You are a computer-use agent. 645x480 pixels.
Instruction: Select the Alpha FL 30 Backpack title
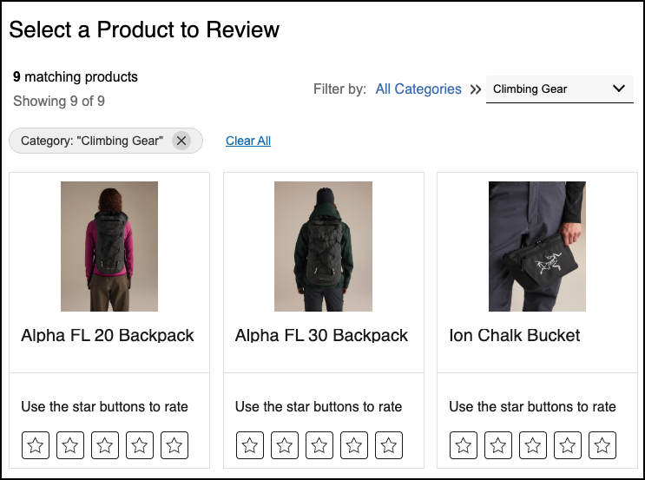(x=321, y=336)
